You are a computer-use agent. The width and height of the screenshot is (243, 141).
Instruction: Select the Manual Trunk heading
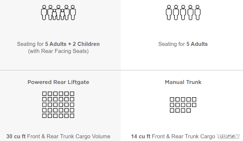click(183, 82)
